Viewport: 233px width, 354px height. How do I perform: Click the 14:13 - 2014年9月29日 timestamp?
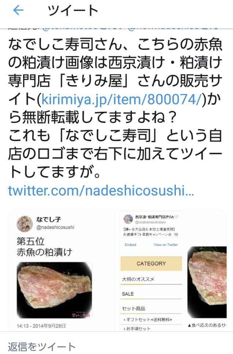[x=41, y=326]
